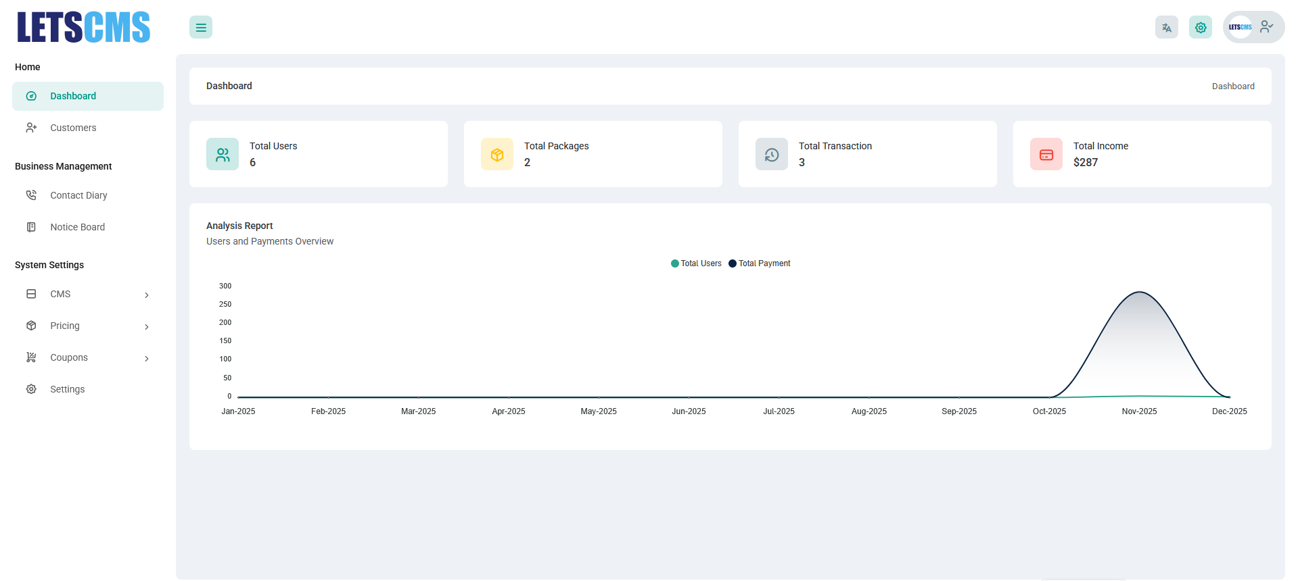Click the Total Packages box icon
Viewport: 1298px width, 581px height.
click(497, 155)
